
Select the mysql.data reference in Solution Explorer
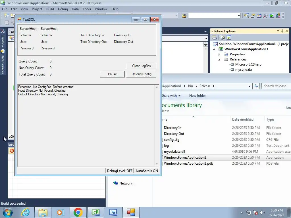coord(243,70)
